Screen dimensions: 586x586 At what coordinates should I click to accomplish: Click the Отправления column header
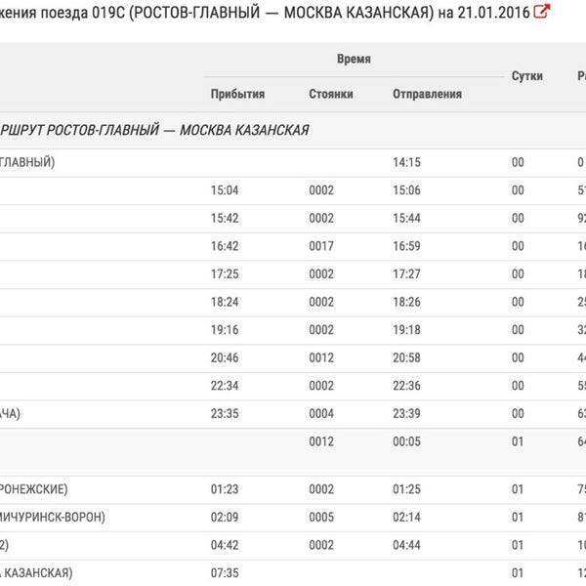(427, 94)
